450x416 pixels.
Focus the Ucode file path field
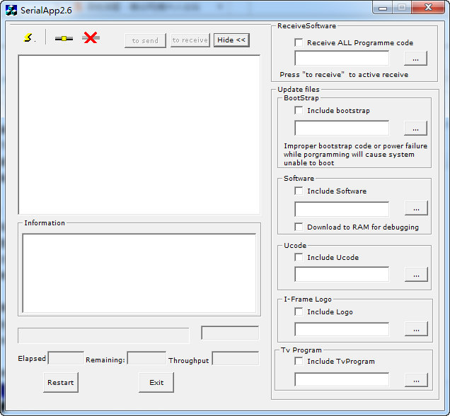pos(342,275)
